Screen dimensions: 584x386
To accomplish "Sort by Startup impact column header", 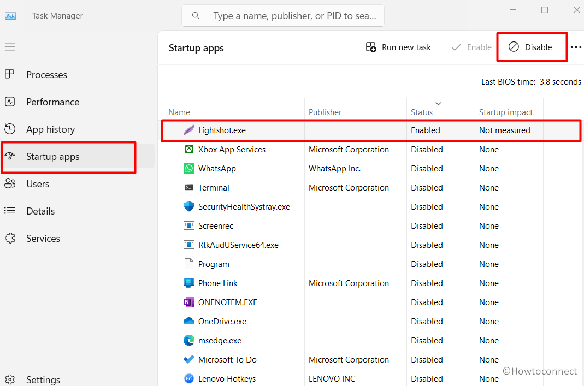I will (x=505, y=112).
